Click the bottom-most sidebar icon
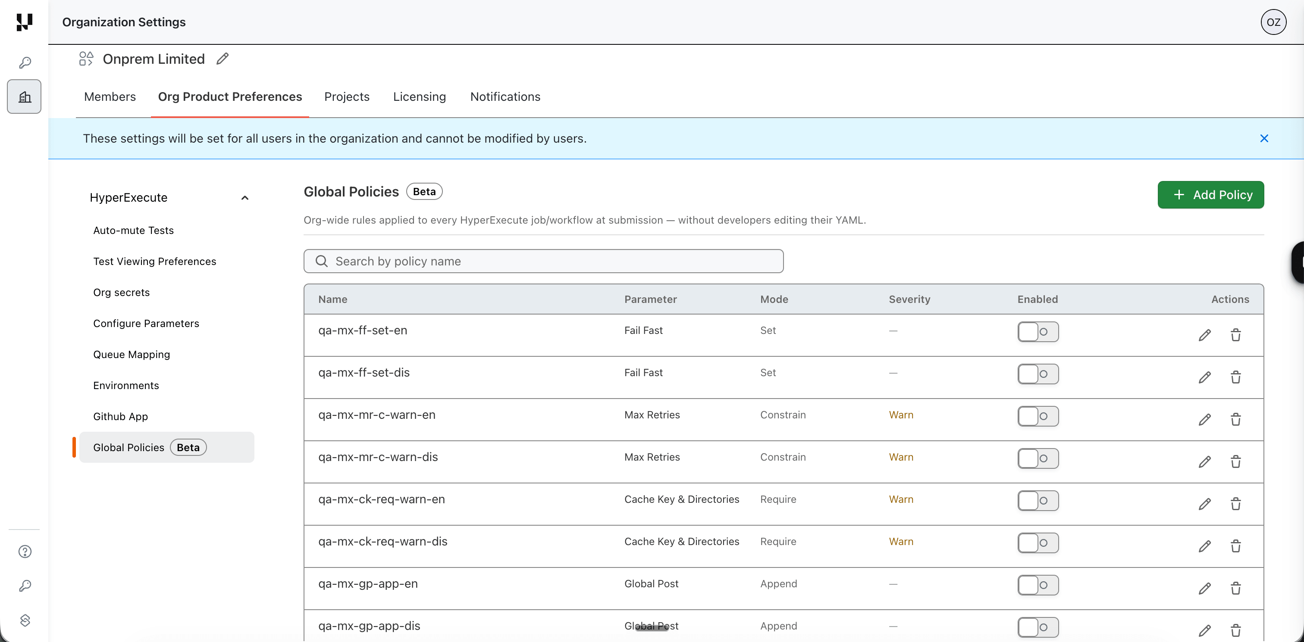Screen dimensions: 1304x642 tap(25, 620)
